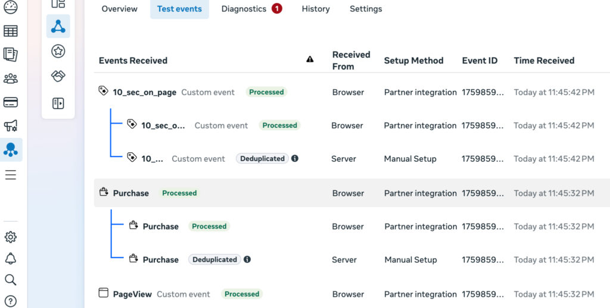Select the Events Manager icon in left rail
This screenshot has width=610, height=308.
(x=11, y=150)
